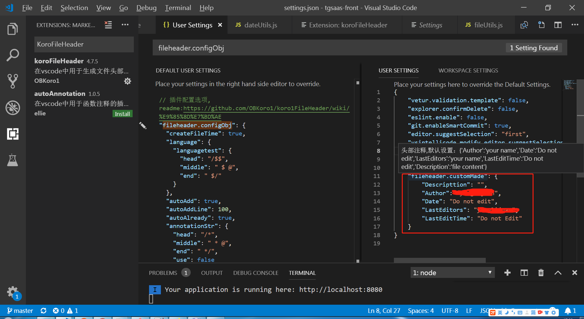The image size is (584, 319).
Task: Click Spaces: 4 indentation status item
Action: point(421,311)
